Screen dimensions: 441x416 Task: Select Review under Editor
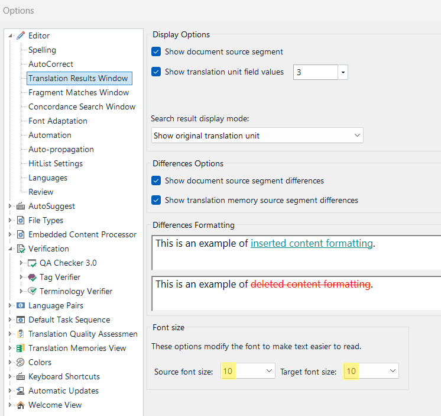click(x=41, y=192)
